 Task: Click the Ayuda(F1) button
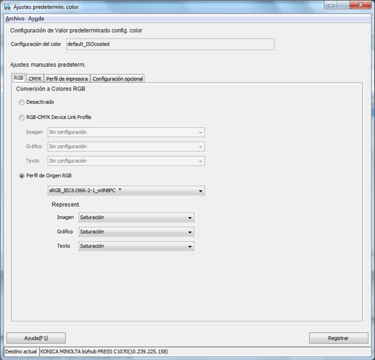click(36, 338)
